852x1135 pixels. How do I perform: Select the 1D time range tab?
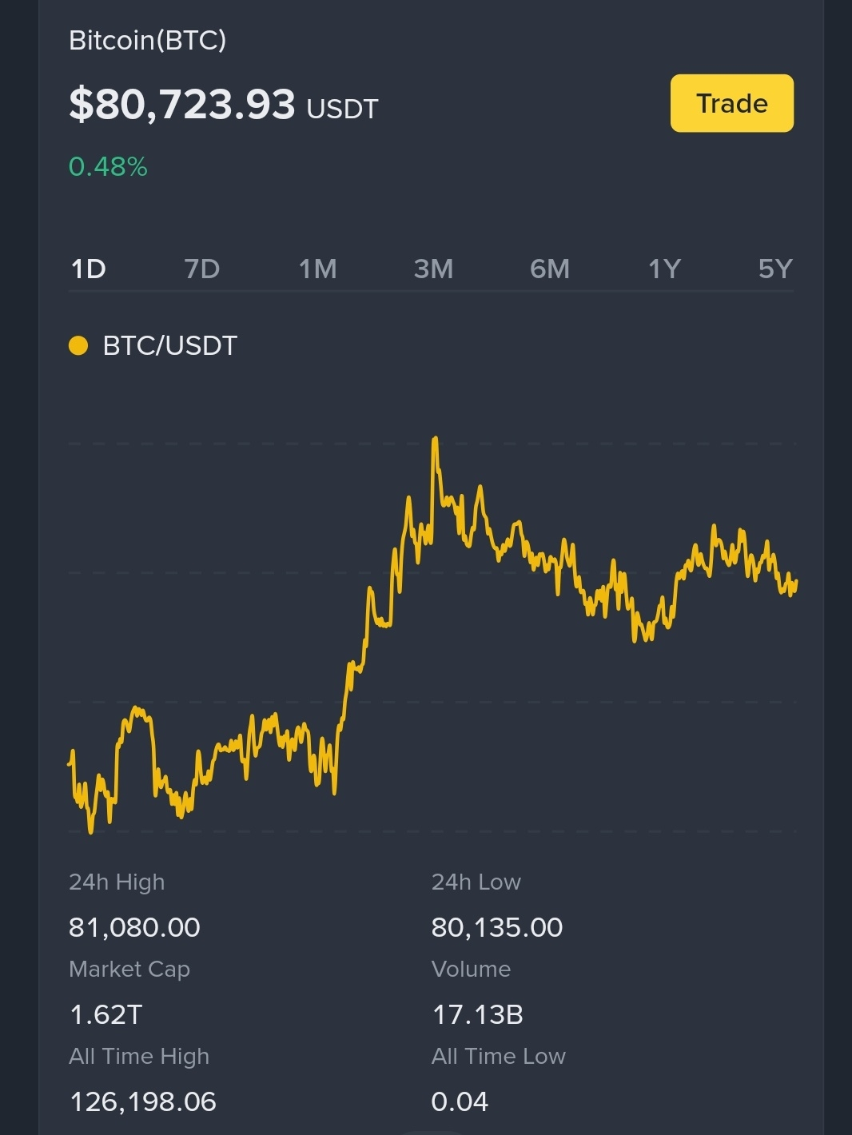click(x=89, y=269)
